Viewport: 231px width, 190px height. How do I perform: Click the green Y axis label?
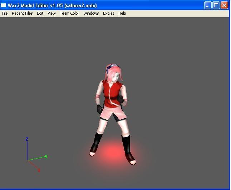point(46,156)
